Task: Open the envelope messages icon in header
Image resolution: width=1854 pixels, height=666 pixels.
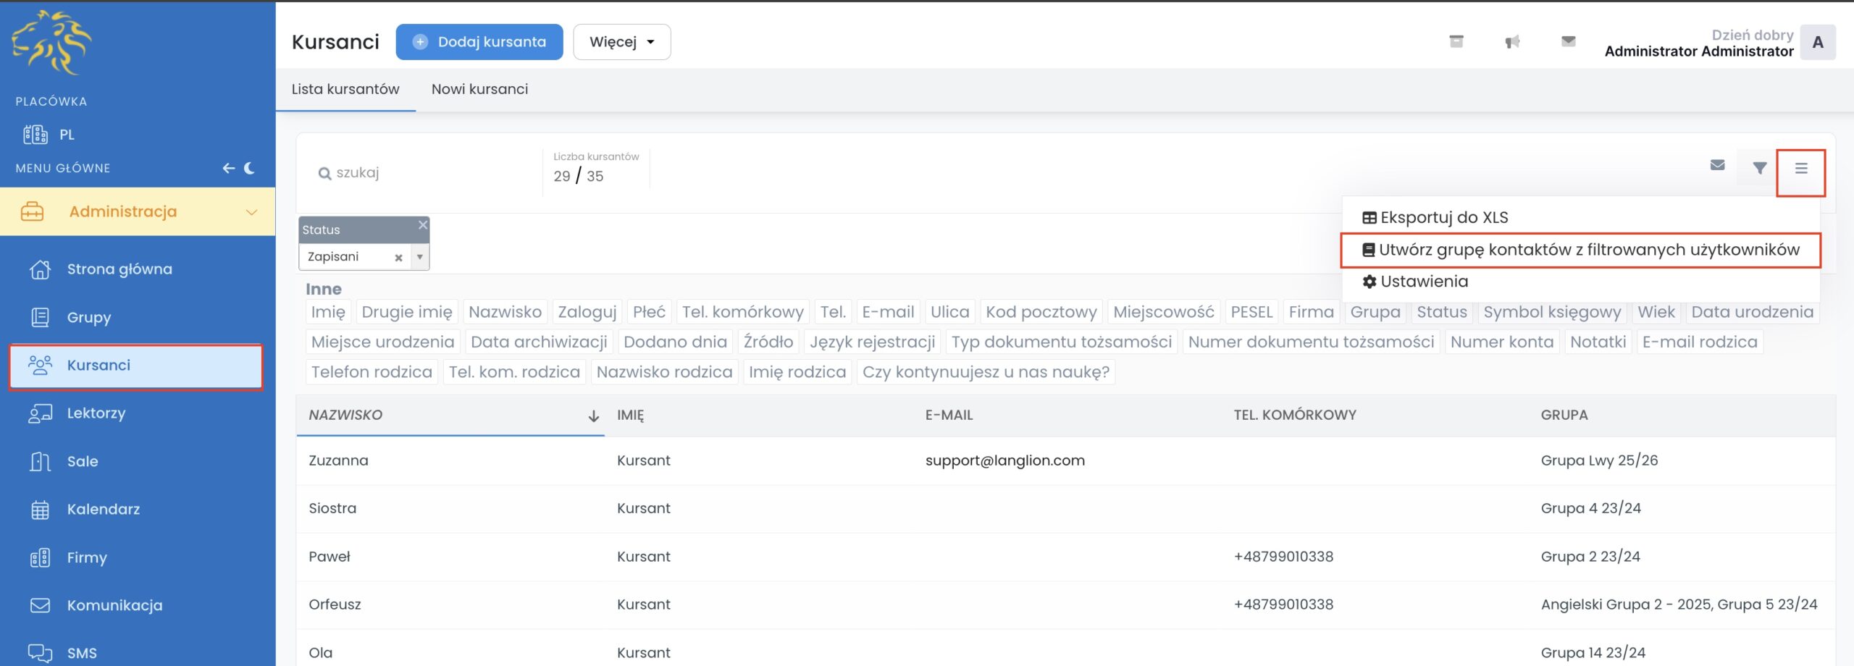Action: click(1568, 41)
